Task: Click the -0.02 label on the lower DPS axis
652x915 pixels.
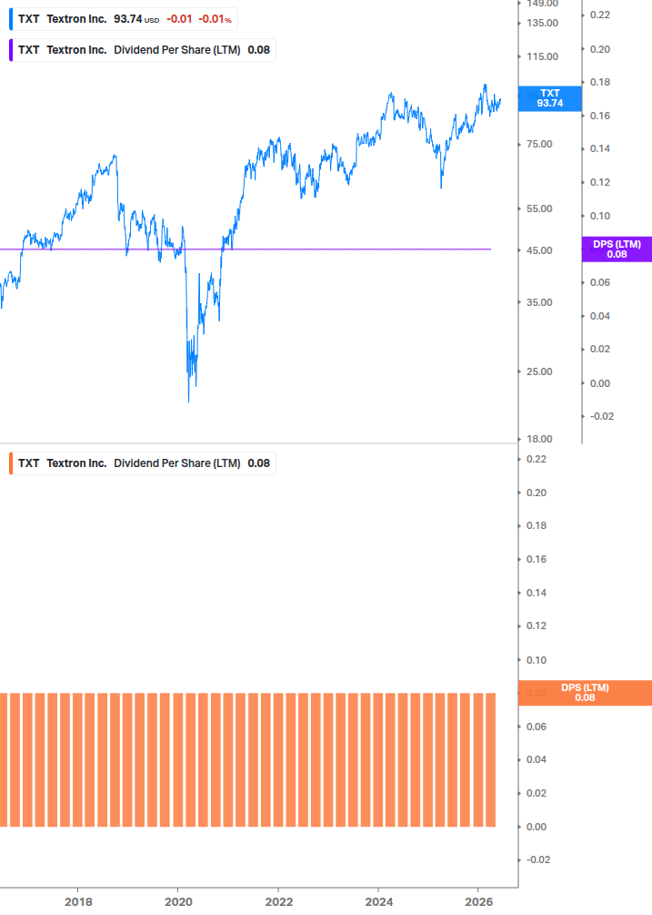Action: click(x=537, y=859)
